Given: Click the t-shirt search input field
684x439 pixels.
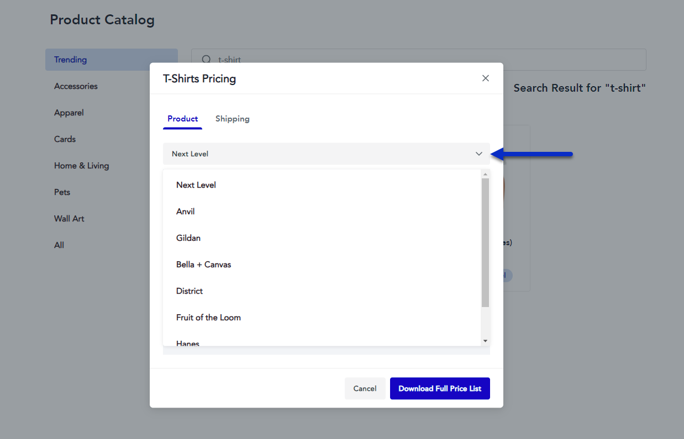Looking at the screenshot, I should (x=420, y=60).
